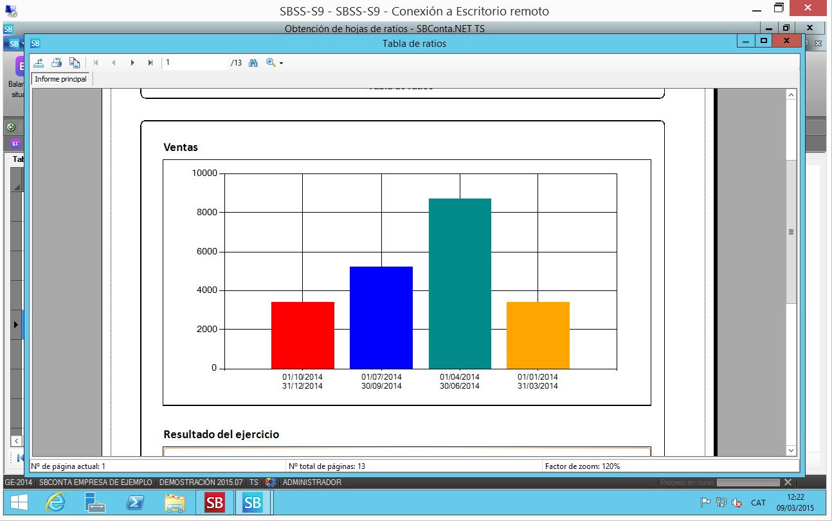Click the red bar for 01/10/2014
The width and height of the screenshot is (832, 521).
point(302,335)
